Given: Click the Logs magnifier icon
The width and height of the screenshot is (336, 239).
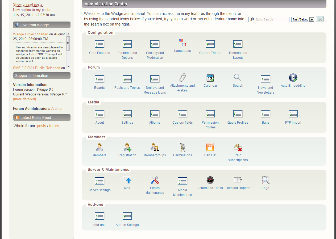Looking at the screenshot, I should coord(265,180).
